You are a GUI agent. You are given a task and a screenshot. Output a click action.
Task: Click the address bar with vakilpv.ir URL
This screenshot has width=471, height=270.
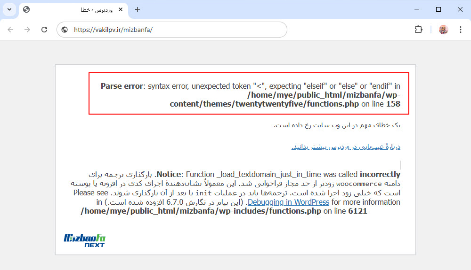point(179,30)
